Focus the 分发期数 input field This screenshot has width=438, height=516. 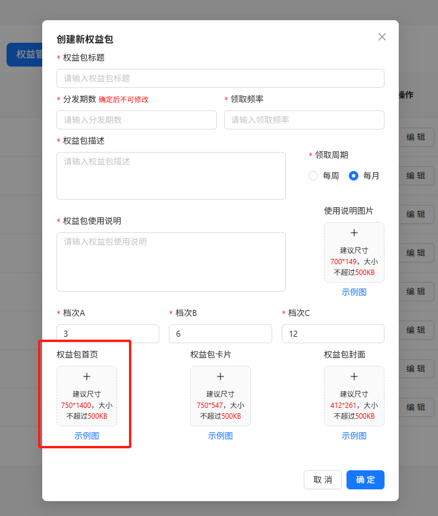click(137, 120)
